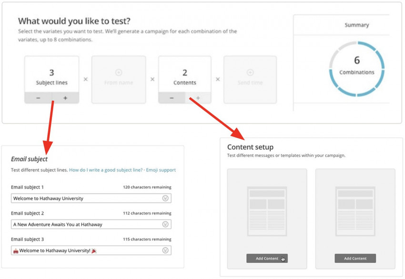Click the 'Content setup' heading
The width and height of the screenshot is (405, 279).
[x=250, y=147]
